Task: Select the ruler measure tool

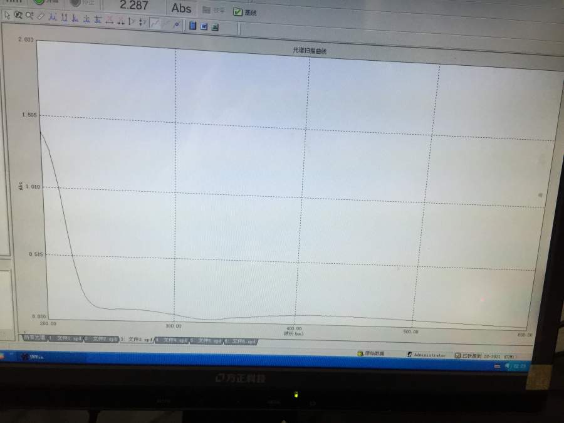Action: pos(41,16)
